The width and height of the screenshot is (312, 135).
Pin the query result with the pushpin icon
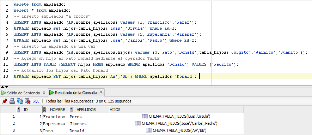(x=4, y=101)
